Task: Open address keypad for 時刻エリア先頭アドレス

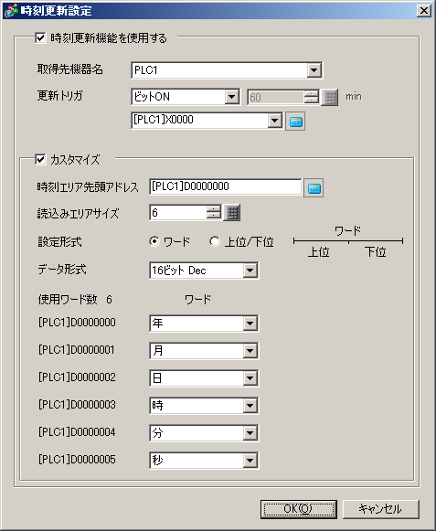Action: (x=314, y=187)
